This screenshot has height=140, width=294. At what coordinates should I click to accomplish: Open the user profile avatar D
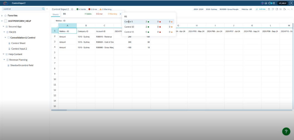pos(291,3)
